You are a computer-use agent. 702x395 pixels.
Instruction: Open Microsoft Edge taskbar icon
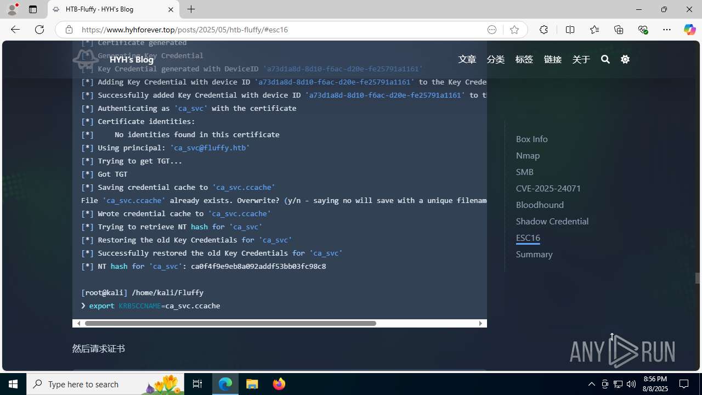(225, 384)
